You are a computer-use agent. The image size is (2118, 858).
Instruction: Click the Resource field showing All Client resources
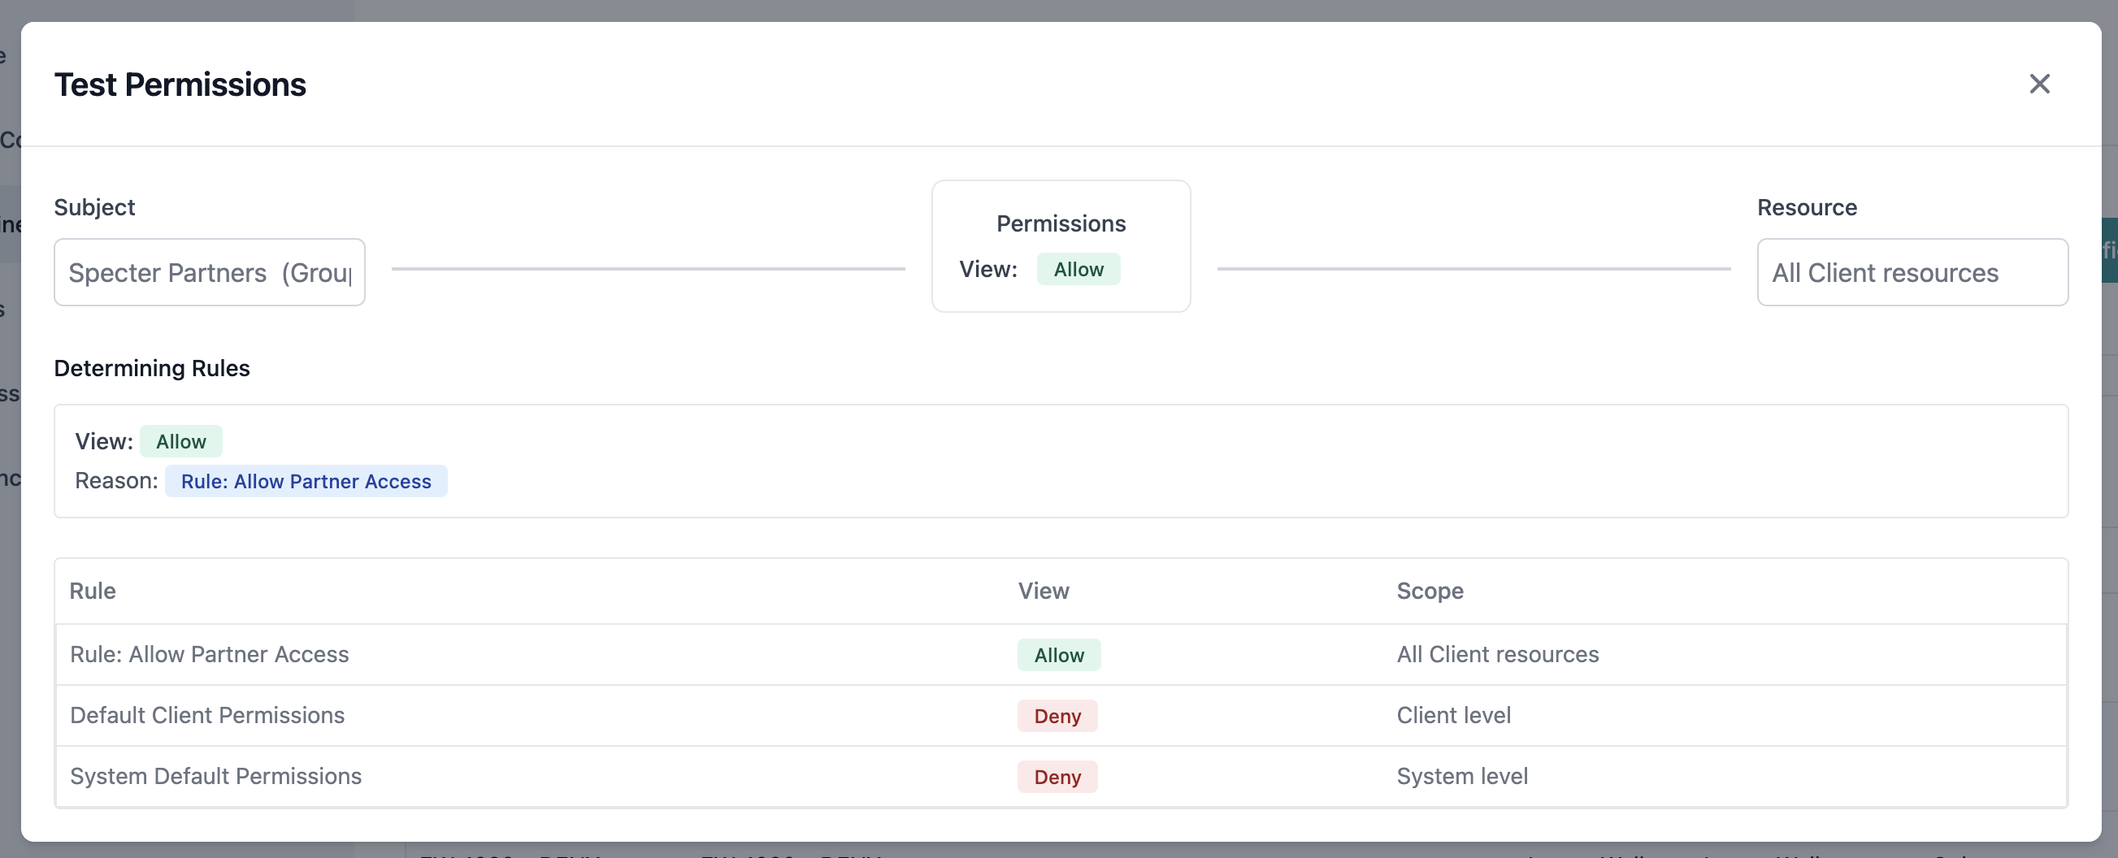[1912, 272]
